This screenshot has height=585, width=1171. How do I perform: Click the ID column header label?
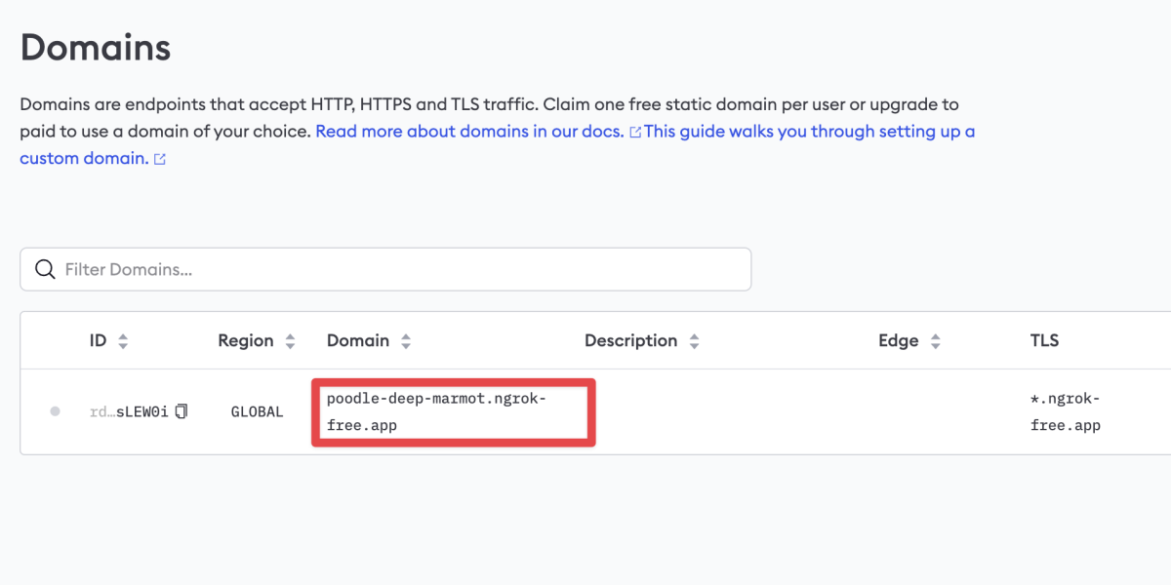98,341
